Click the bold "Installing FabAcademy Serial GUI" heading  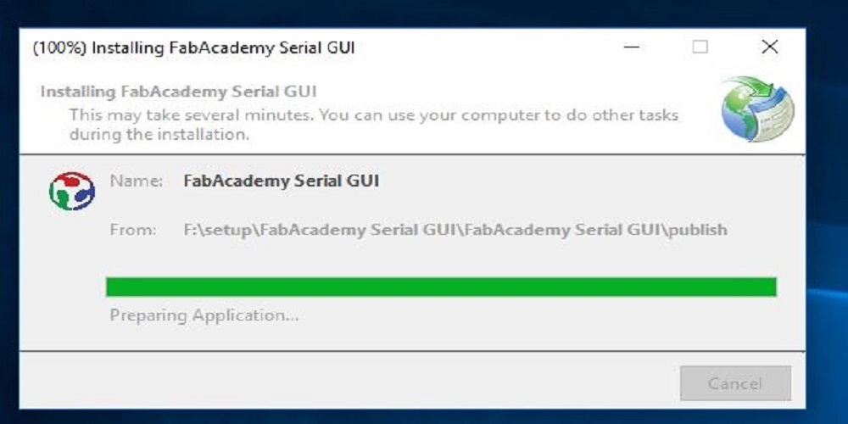[178, 92]
